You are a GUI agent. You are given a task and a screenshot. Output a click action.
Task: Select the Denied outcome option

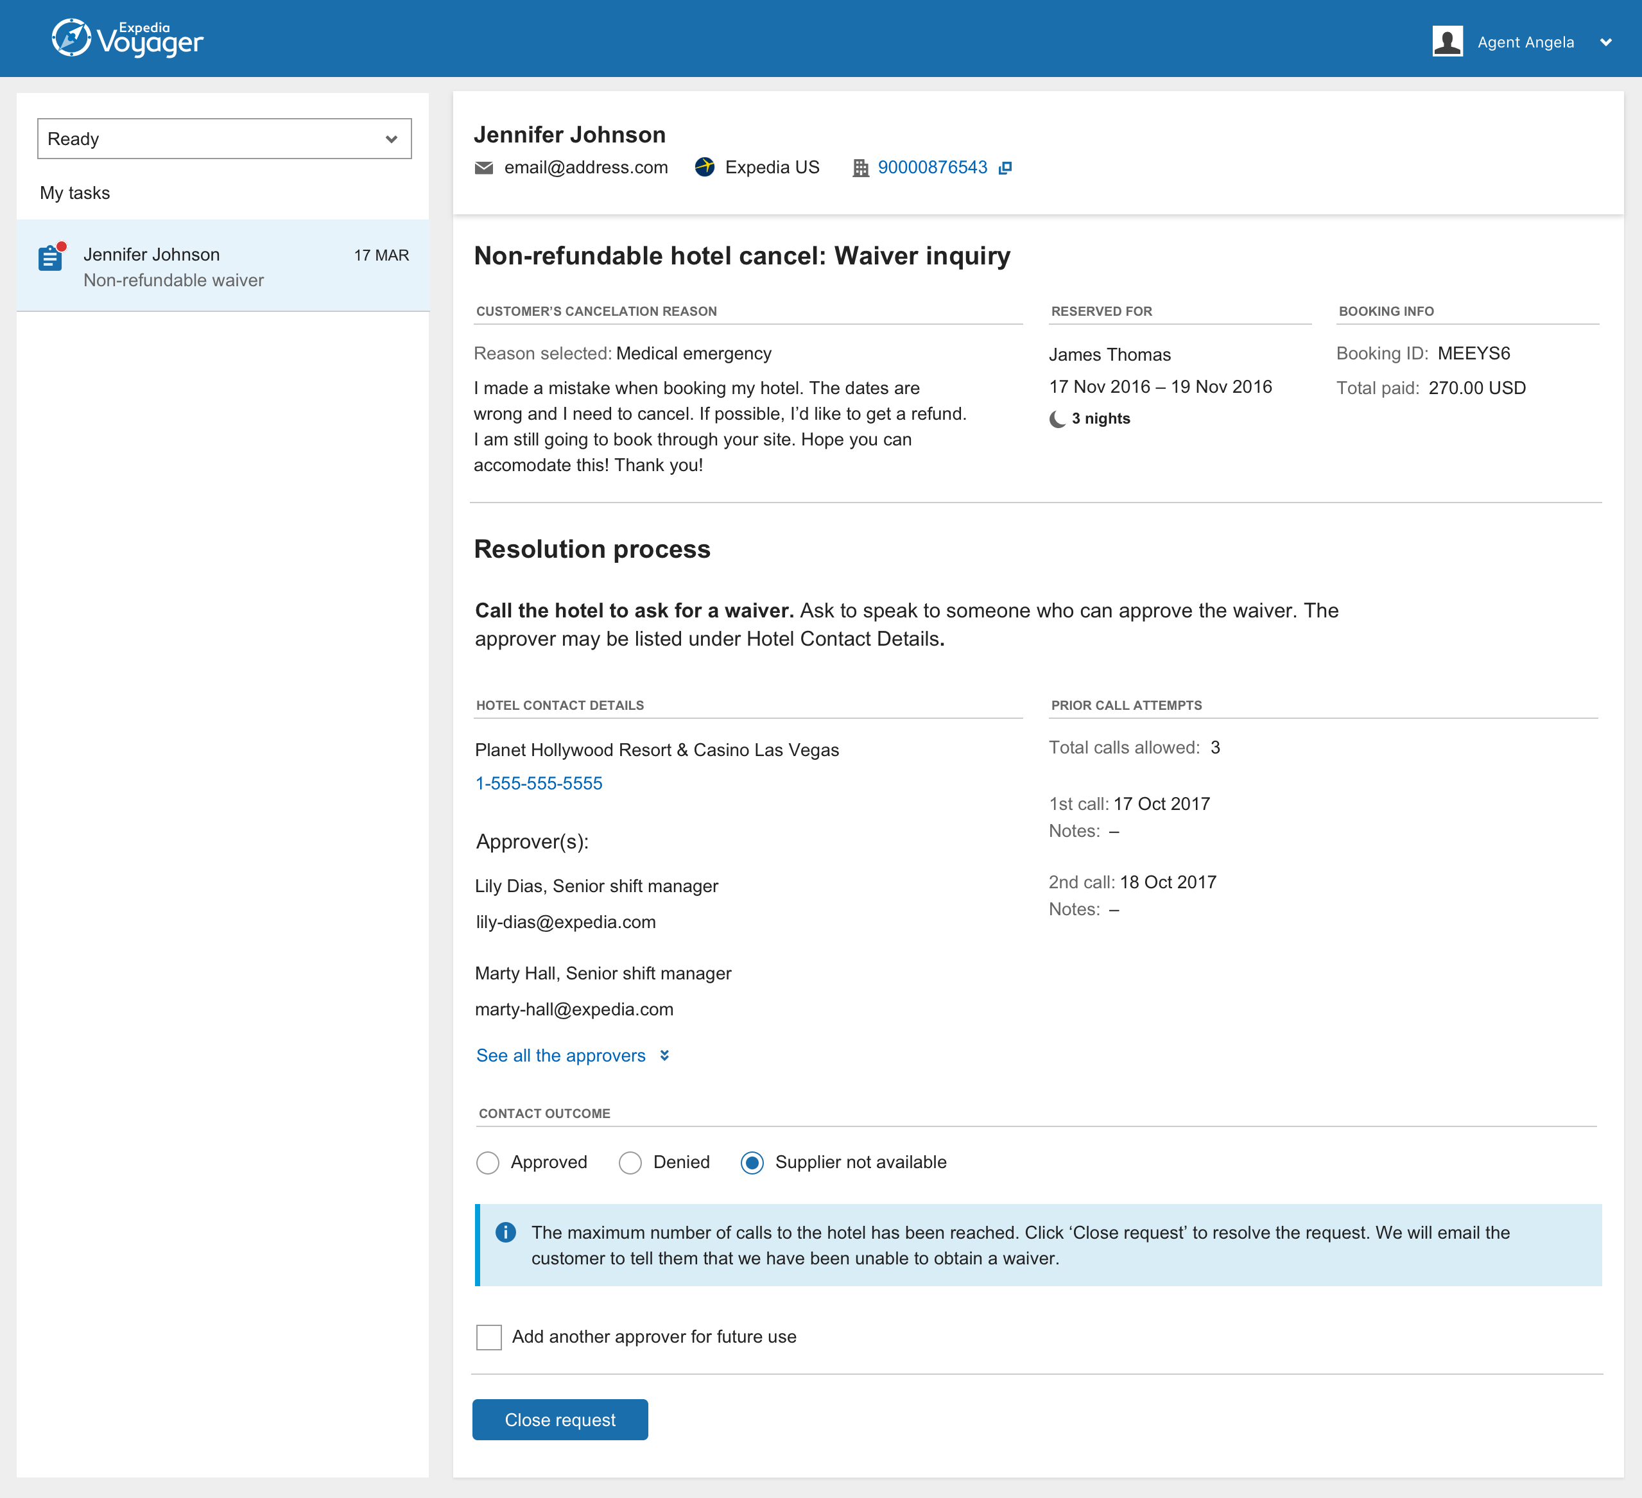coord(630,1162)
